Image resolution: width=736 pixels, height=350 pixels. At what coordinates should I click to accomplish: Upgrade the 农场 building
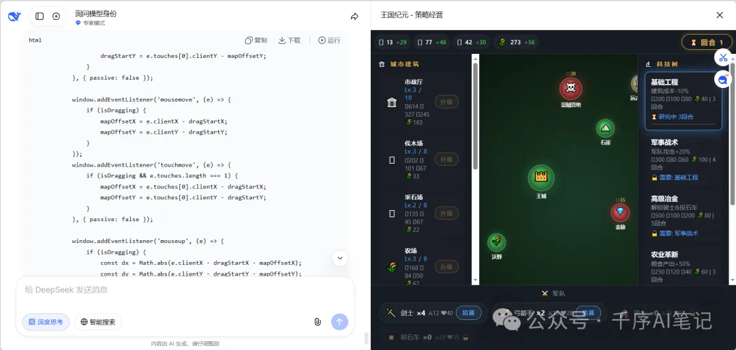point(446,267)
